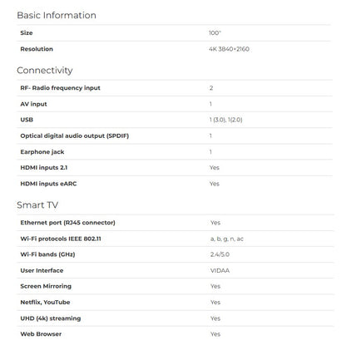Click the Wi-Fi bands (GHz) label

47,254
